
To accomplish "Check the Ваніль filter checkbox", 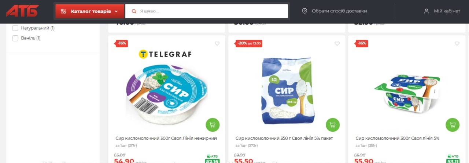I will pyautogui.click(x=15, y=38).
